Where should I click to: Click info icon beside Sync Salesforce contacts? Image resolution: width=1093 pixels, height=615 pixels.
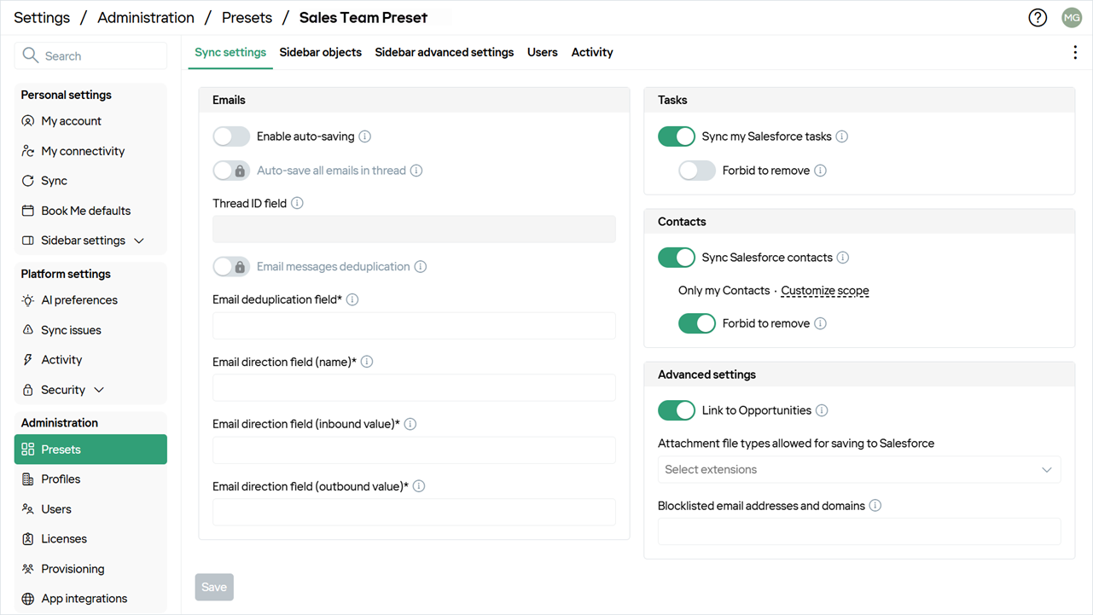coord(843,258)
